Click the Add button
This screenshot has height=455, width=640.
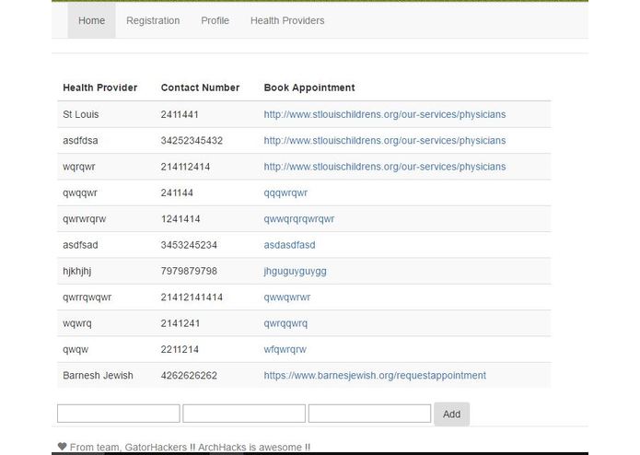pos(451,414)
